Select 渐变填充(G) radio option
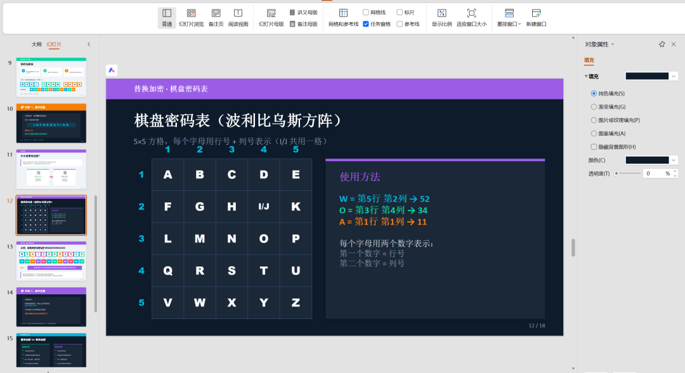The height and width of the screenshot is (373, 685). point(594,107)
